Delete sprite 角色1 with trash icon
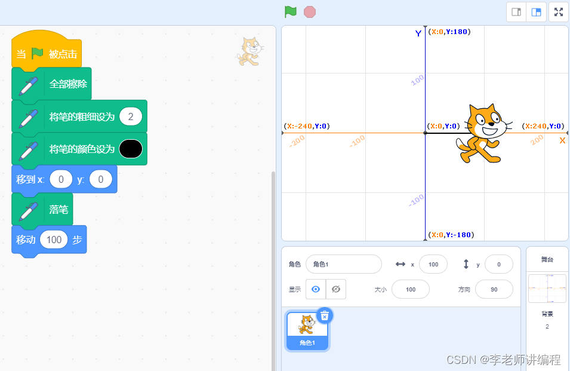This screenshot has width=570, height=371. [325, 315]
